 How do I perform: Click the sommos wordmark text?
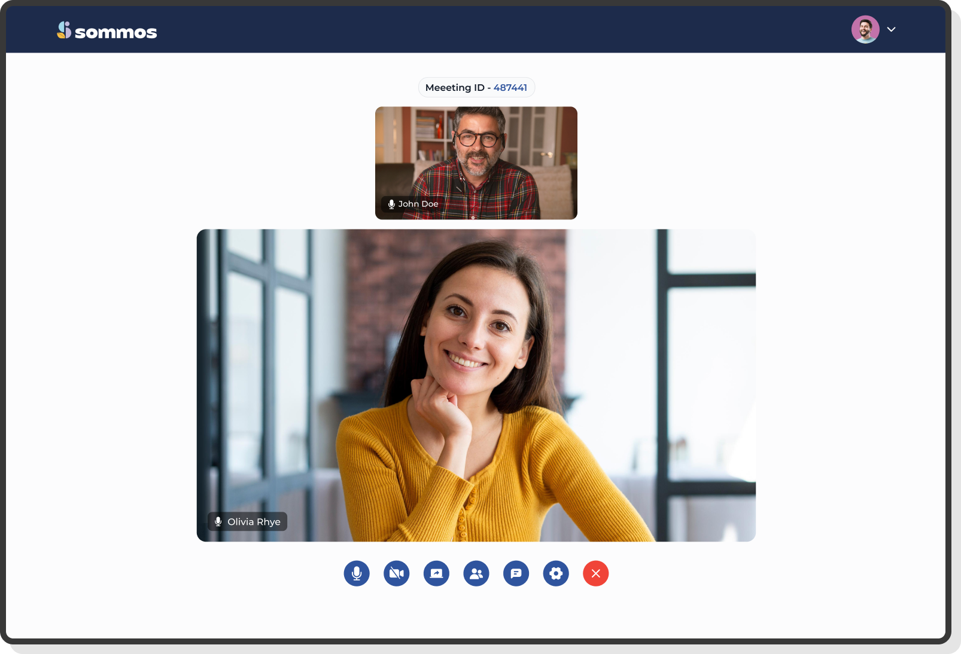[115, 32]
